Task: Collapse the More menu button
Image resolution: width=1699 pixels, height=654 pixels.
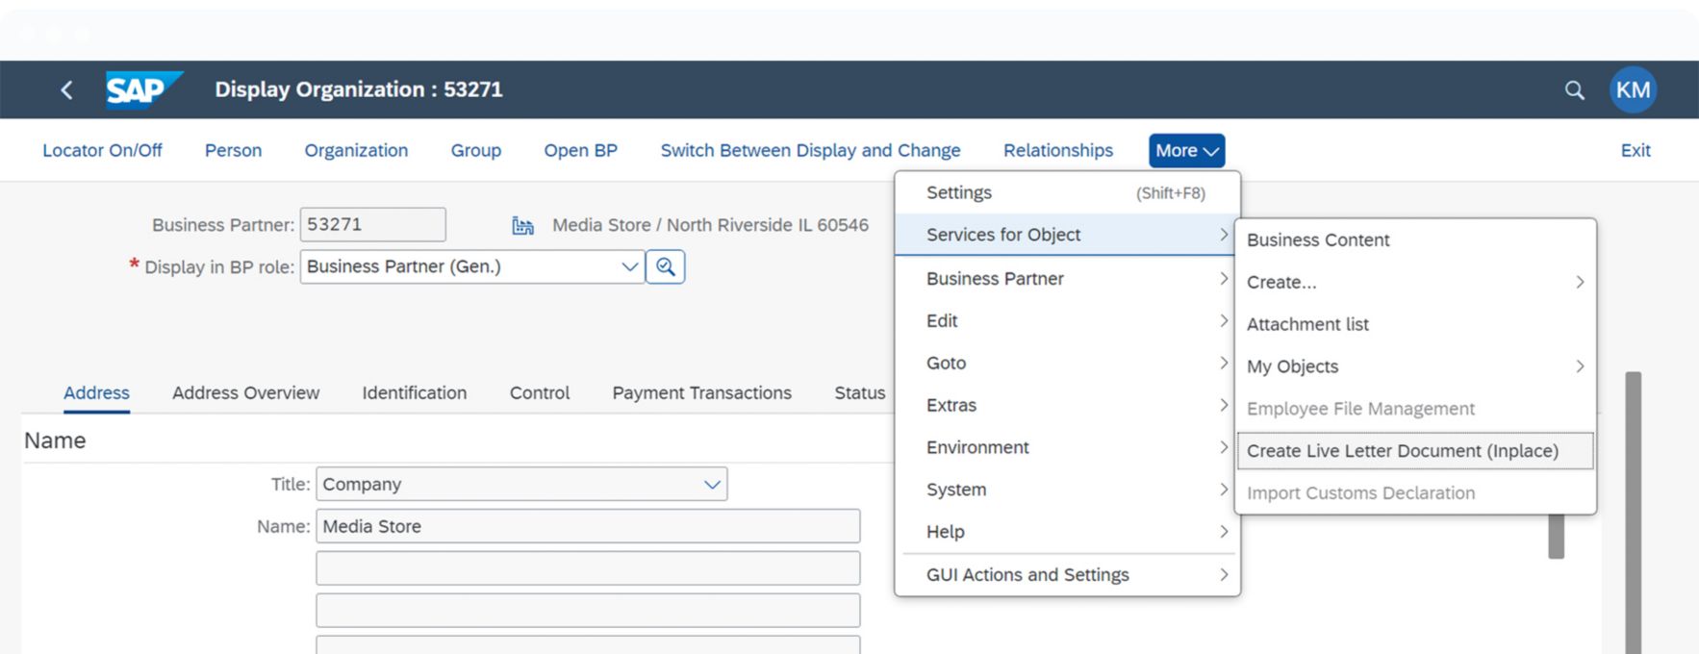Action: 1186,150
